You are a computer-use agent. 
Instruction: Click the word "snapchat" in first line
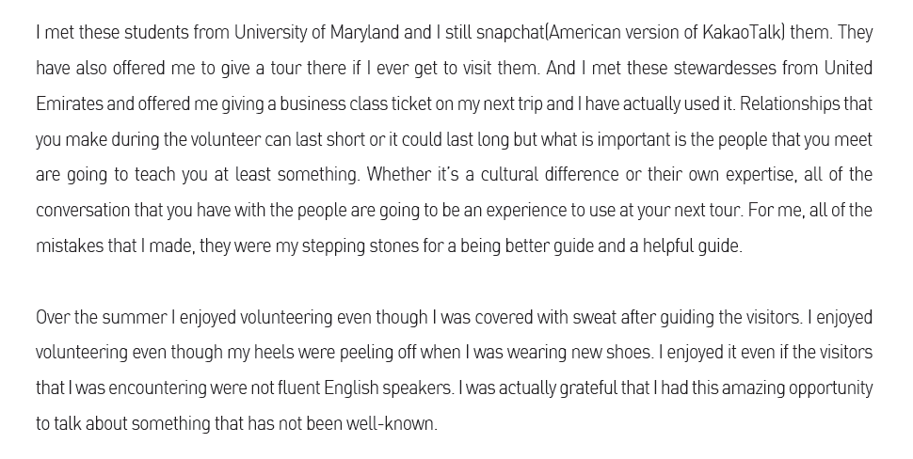[510, 33]
